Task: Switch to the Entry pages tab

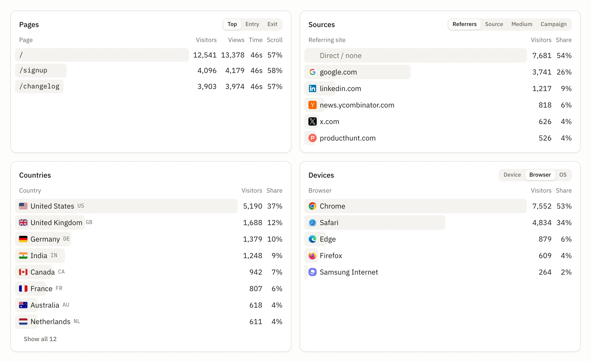Action: pos(252,24)
